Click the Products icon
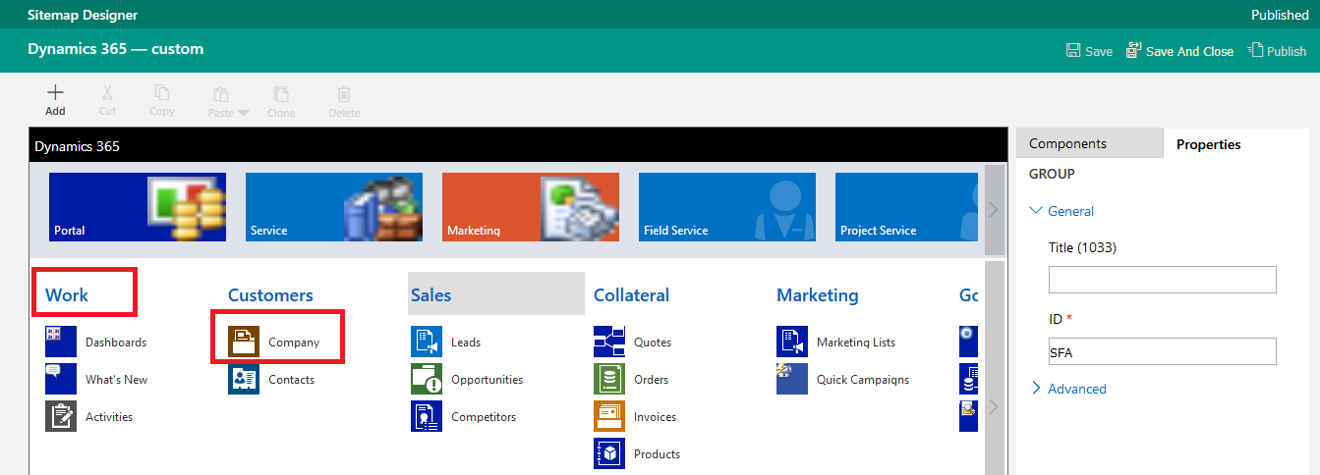The width and height of the screenshot is (1320, 475). [x=609, y=453]
